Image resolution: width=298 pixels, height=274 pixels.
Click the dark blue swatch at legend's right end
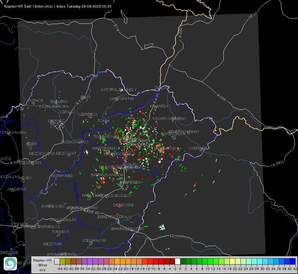[293, 262]
